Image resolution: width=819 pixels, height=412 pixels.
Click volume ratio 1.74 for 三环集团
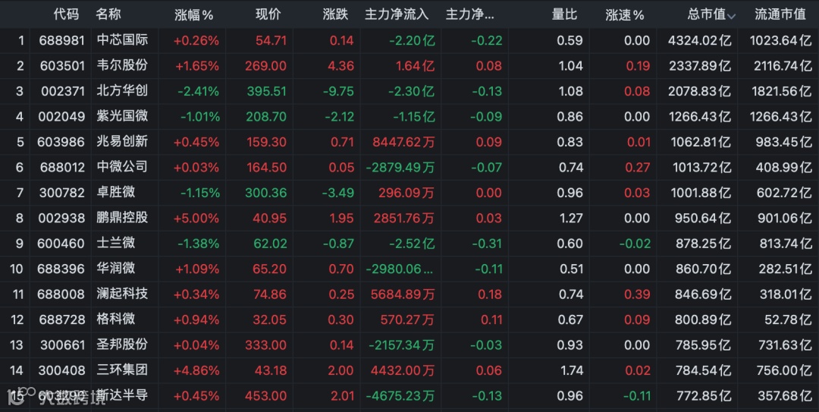tap(571, 370)
